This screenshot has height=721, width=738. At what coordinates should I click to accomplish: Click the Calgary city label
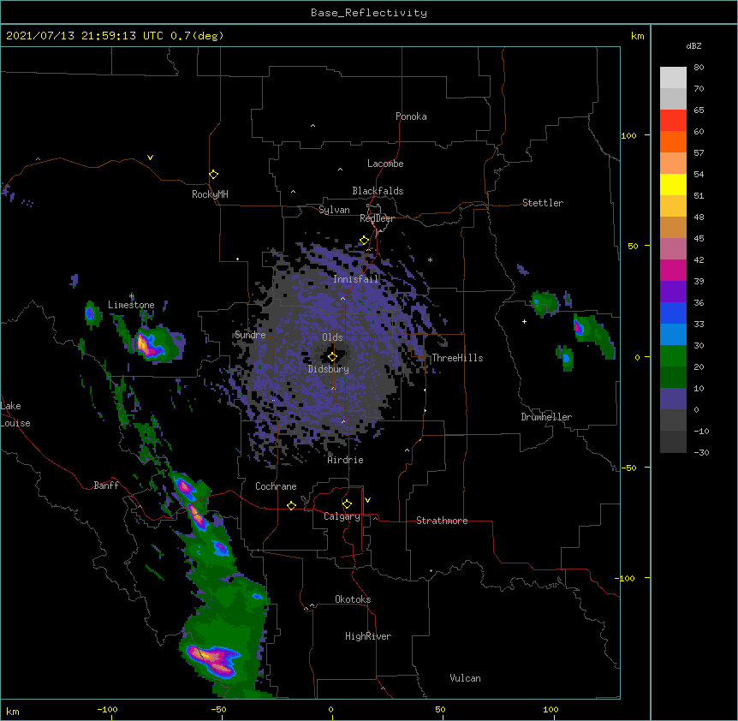point(342,516)
